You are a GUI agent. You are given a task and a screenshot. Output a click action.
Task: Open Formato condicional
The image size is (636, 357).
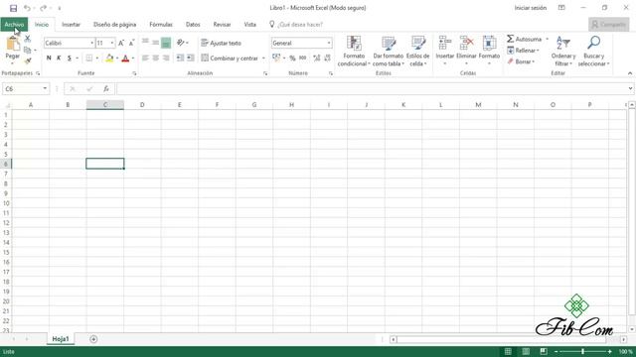coord(354,52)
